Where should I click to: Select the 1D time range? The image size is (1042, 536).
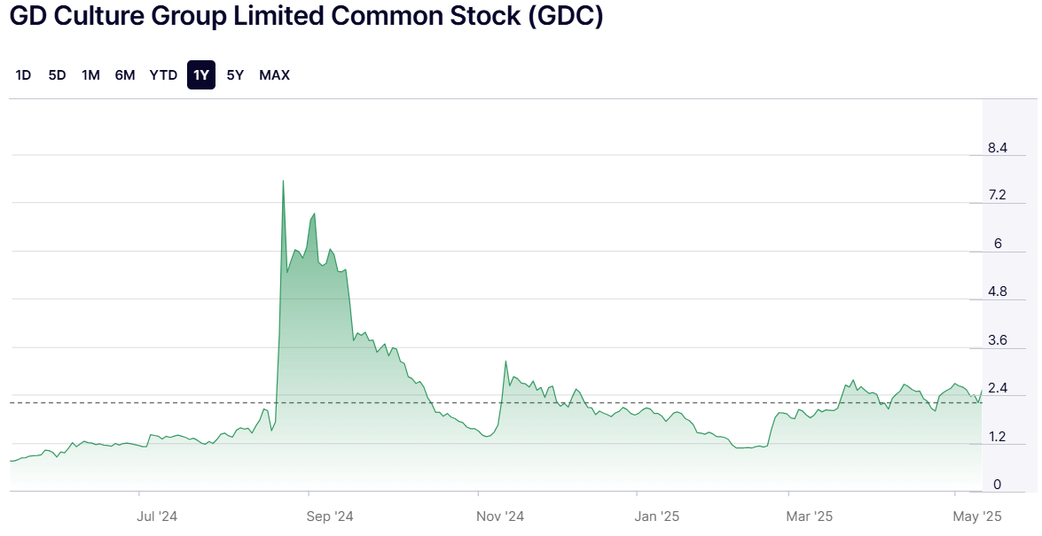coord(23,75)
